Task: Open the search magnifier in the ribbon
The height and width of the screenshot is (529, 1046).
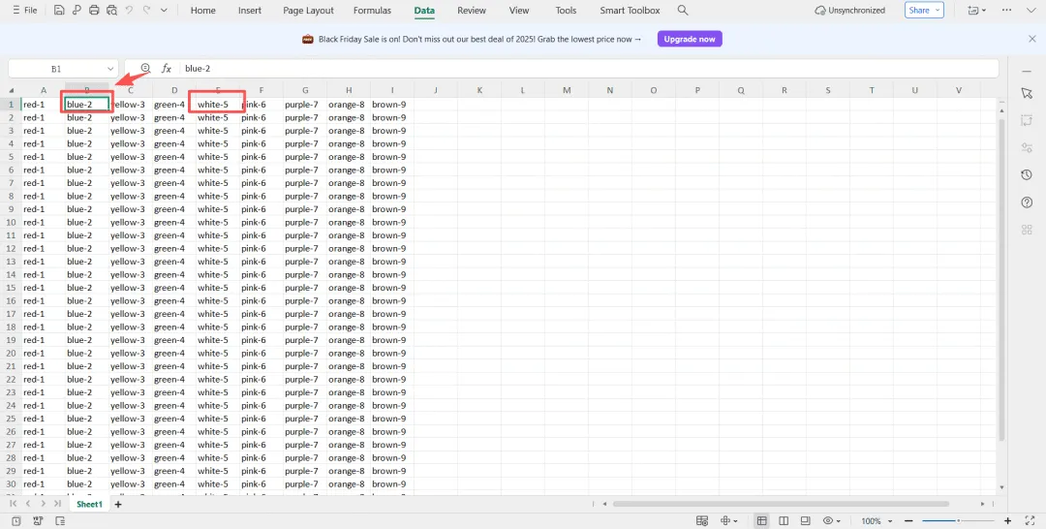Action: (x=683, y=11)
